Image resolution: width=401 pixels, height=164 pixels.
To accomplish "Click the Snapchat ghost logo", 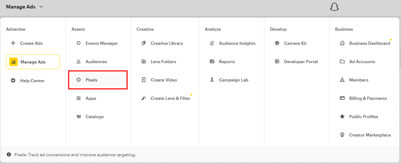I will 334,7.
